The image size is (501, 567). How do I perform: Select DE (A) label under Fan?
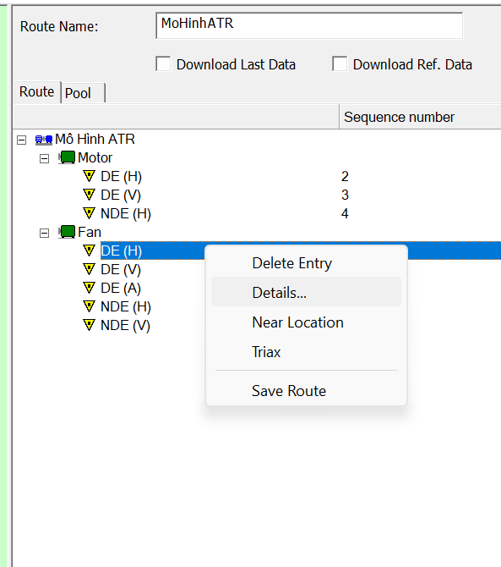(x=121, y=289)
